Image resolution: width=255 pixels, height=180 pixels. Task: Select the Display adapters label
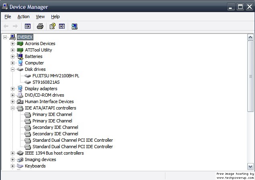(41, 89)
